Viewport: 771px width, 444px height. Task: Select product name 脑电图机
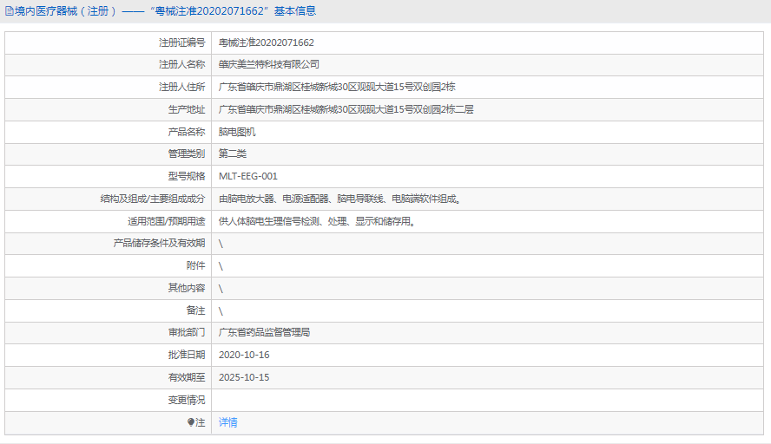tap(237, 132)
